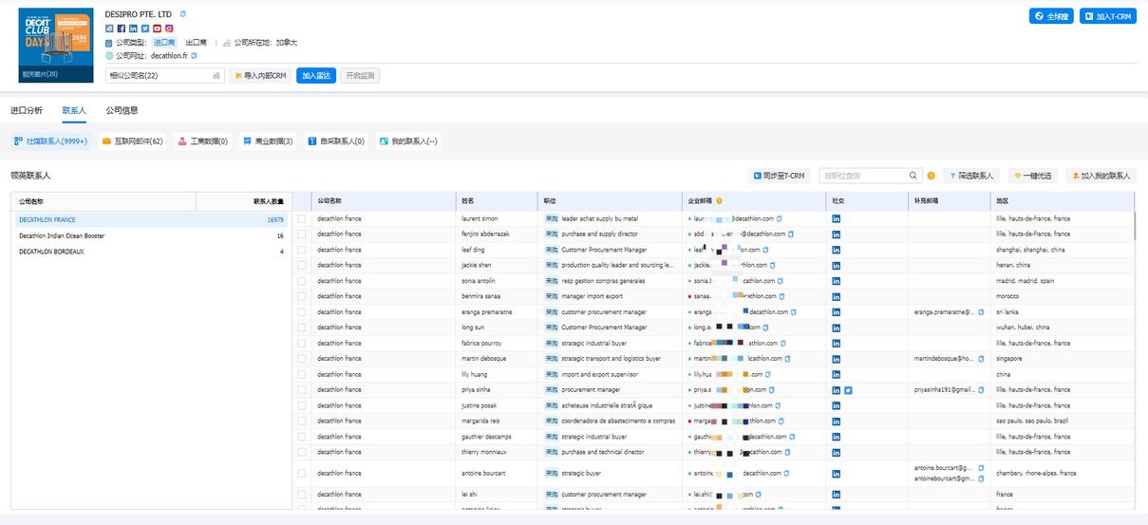Check the row for laurent simon
The width and height of the screenshot is (1148, 525).
(302, 218)
